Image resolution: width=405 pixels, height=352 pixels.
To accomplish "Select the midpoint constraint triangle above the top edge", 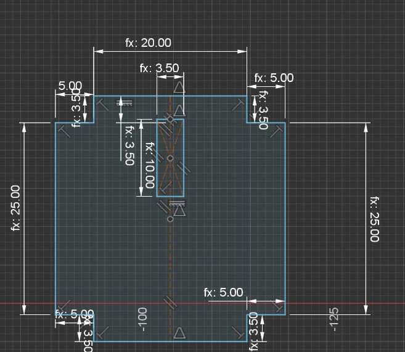I will click(x=179, y=87).
